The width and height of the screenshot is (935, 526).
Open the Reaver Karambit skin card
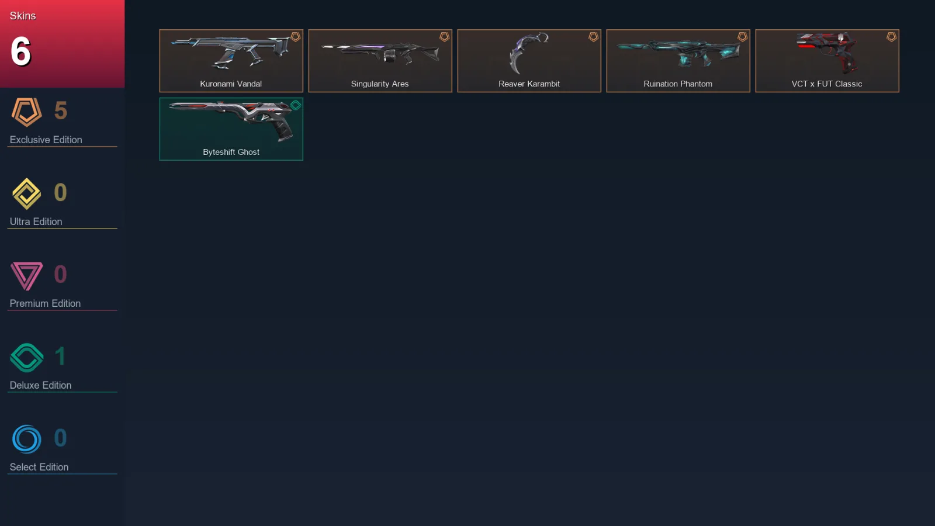pyautogui.click(x=529, y=61)
